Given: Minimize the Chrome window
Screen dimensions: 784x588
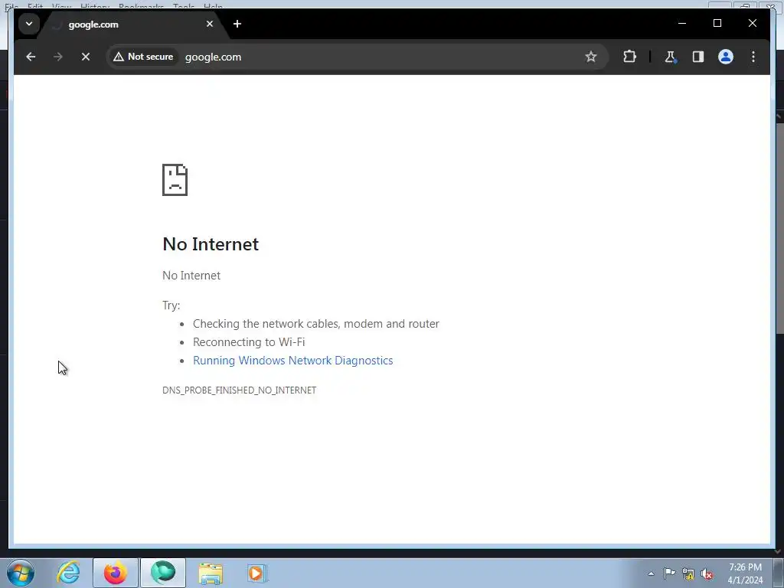Looking at the screenshot, I should click(682, 24).
